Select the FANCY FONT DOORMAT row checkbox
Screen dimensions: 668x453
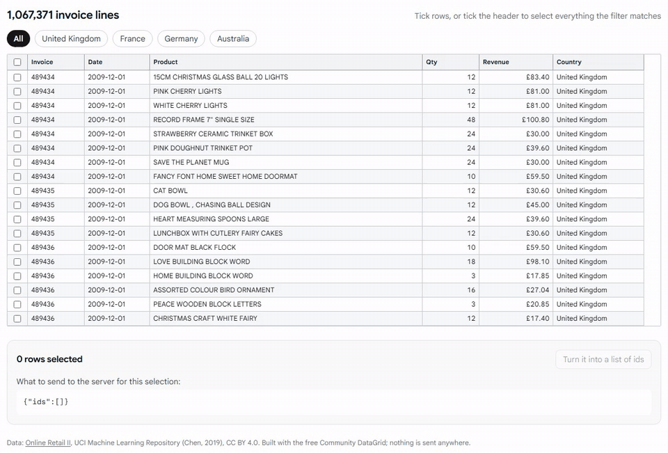tap(17, 177)
